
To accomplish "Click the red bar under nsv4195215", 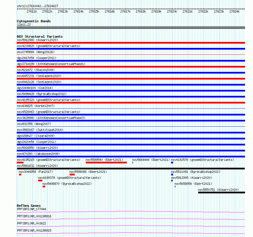I will [x=20, y=163].
